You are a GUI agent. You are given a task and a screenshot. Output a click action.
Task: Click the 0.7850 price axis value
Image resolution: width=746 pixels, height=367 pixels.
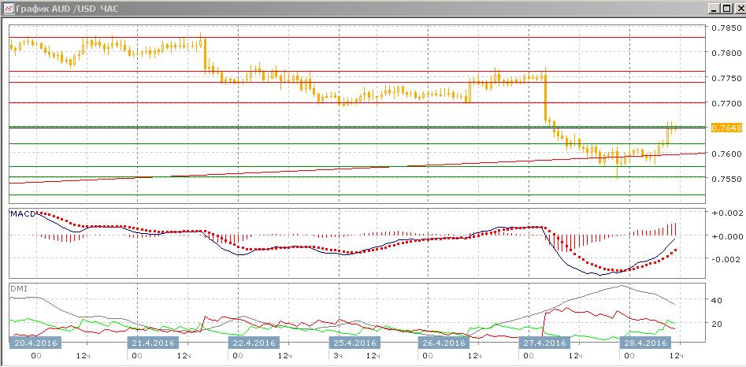coord(726,28)
